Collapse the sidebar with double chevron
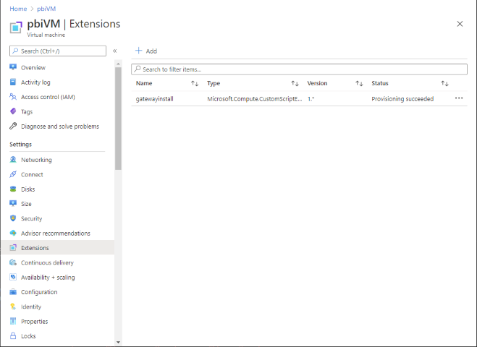 (x=114, y=51)
